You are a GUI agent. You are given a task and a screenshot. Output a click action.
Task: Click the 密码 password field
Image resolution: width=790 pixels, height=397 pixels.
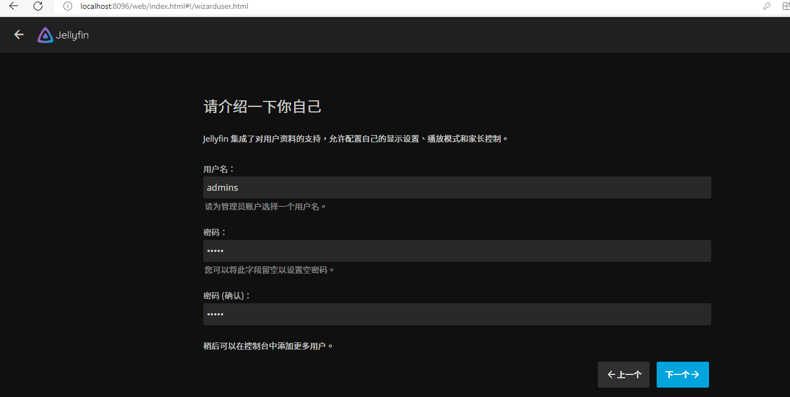(x=457, y=251)
